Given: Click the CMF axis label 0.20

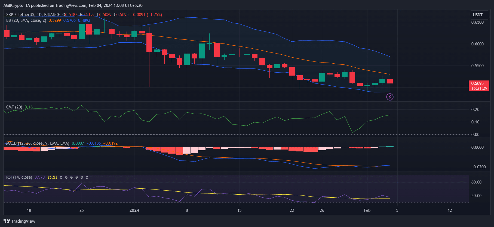Looking at the screenshot, I should 475,110.
